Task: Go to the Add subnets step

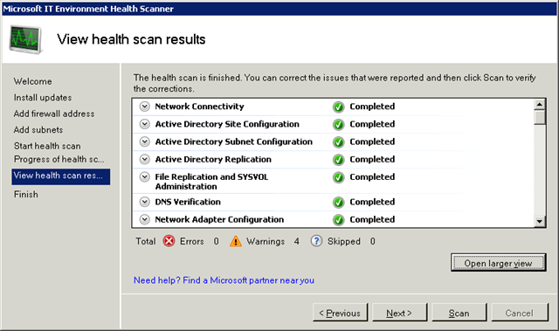Action: coord(38,129)
